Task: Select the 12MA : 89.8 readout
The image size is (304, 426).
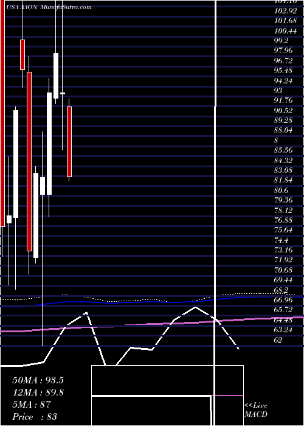Action: [38, 393]
